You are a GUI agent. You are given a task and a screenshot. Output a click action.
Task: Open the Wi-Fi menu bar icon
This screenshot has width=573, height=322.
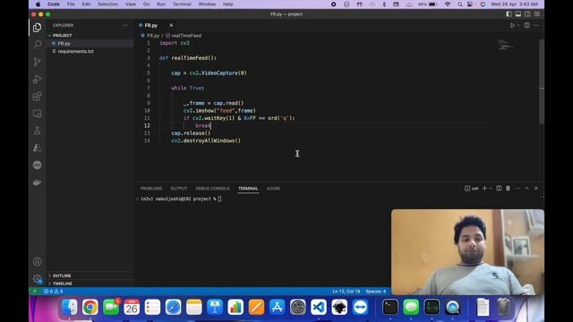(448, 4)
